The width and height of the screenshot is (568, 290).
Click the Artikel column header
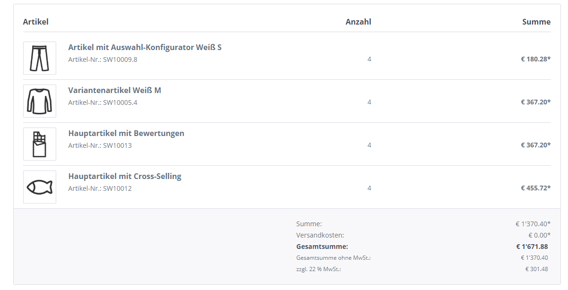36,22
